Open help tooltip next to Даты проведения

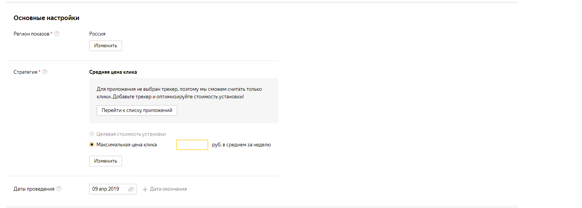(x=59, y=189)
